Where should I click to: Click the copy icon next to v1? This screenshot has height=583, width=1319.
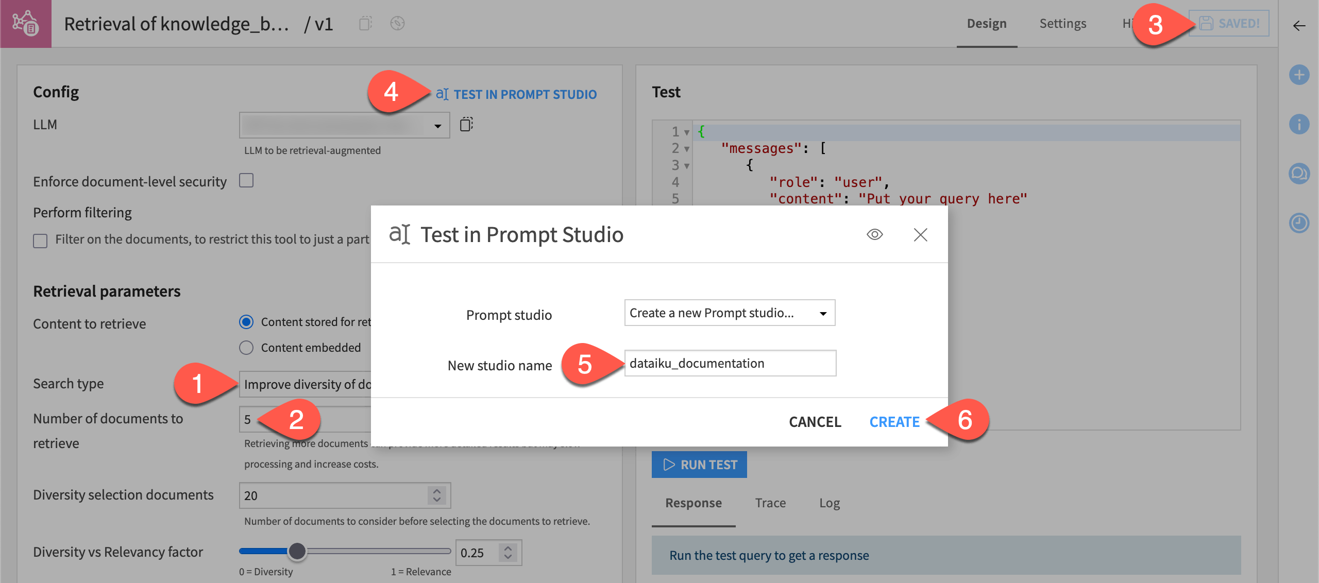(x=365, y=23)
